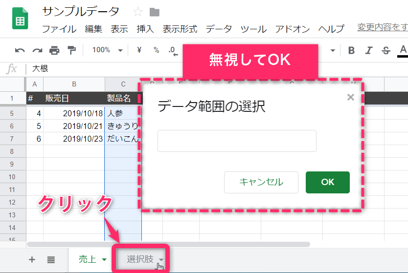
Task: Add a new sheet with plus icon
Action: (32, 259)
